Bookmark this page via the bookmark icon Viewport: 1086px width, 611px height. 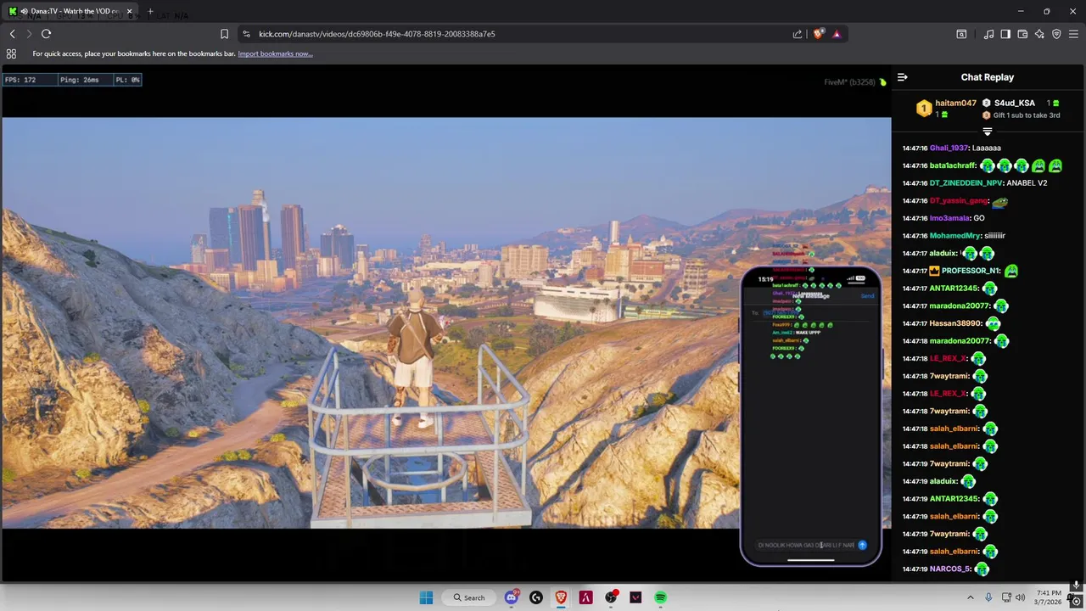click(224, 34)
